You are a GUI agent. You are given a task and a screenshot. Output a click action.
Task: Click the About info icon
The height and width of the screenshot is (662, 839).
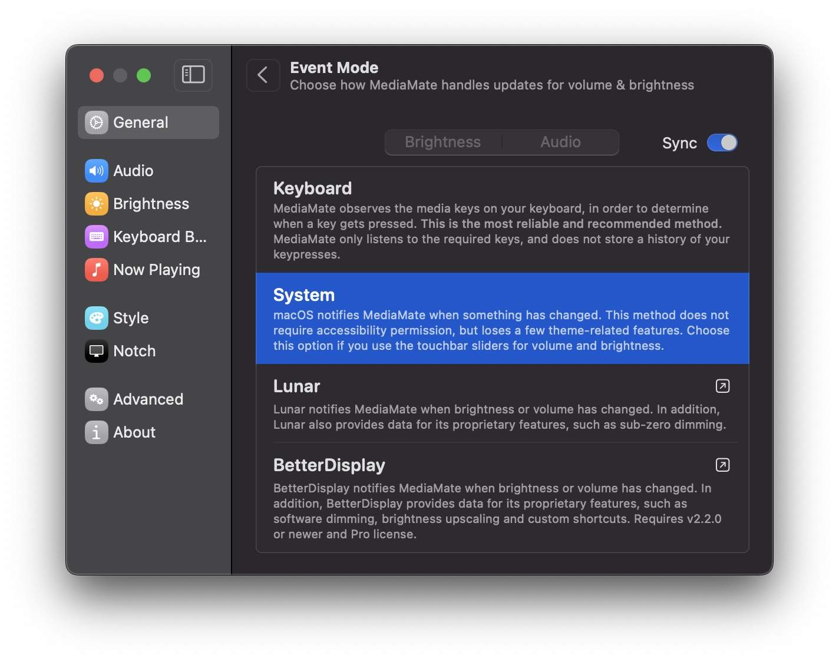97,432
